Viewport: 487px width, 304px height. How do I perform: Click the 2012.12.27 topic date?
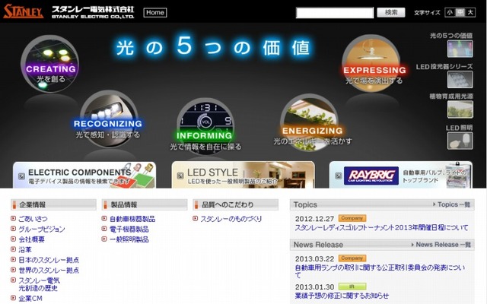tap(314, 219)
